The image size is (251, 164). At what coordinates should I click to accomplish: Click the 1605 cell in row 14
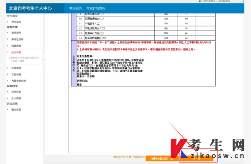166,38
